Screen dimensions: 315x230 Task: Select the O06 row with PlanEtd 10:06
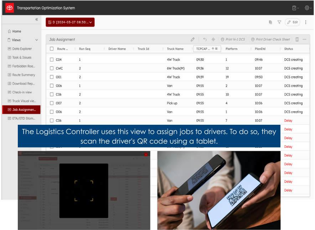coord(52,112)
